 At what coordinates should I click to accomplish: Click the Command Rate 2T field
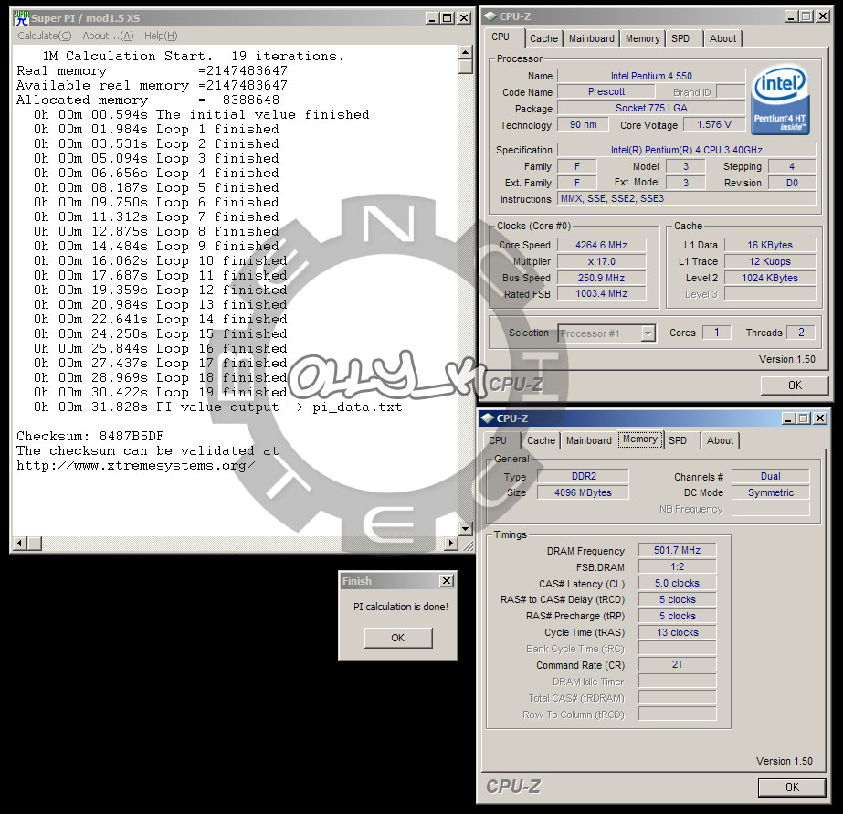[677, 664]
